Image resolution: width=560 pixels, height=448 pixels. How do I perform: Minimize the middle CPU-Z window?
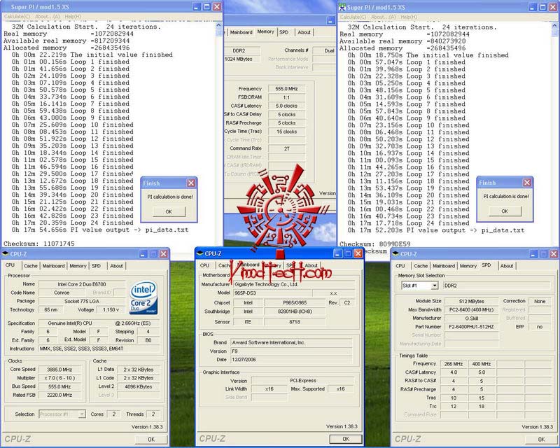tap(338, 253)
